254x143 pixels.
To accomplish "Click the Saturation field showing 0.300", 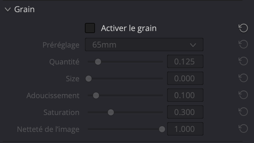I will point(185,112).
